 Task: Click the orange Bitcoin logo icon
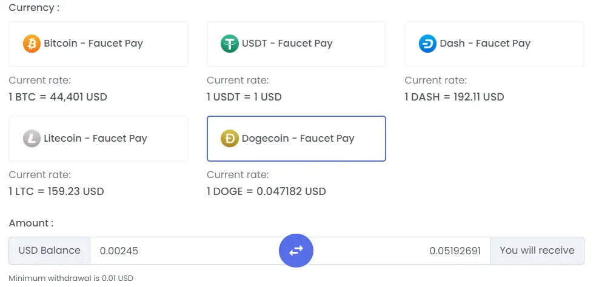tap(32, 44)
